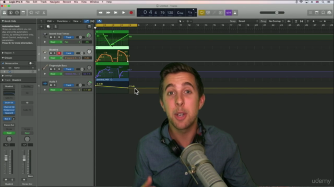Image resolution: width=334 pixels, height=187 pixels.
Task: Toggle the Flex show/hide button
Action: pyautogui.click(x=92, y=21)
